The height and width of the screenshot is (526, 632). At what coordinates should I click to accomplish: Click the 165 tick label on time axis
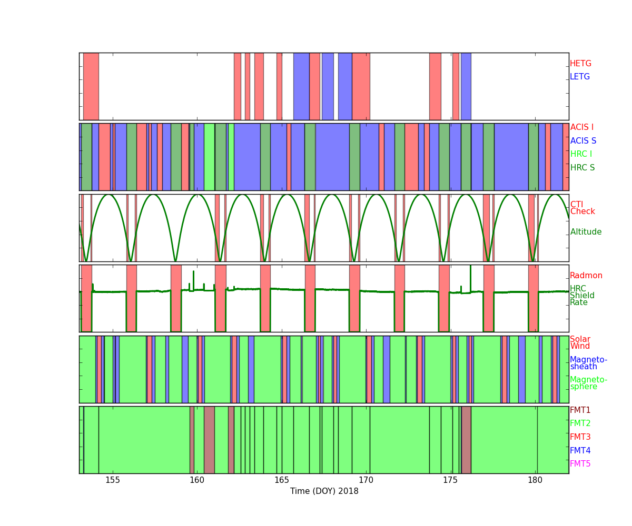click(282, 480)
